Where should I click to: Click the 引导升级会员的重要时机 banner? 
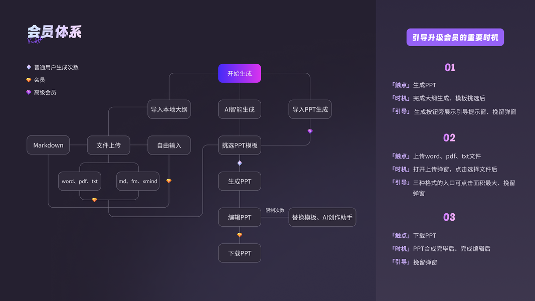point(455,37)
